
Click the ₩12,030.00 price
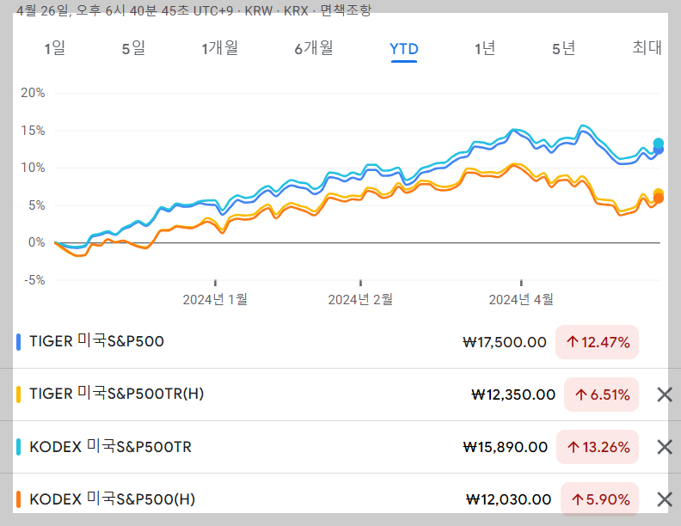(x=508, y=500)
